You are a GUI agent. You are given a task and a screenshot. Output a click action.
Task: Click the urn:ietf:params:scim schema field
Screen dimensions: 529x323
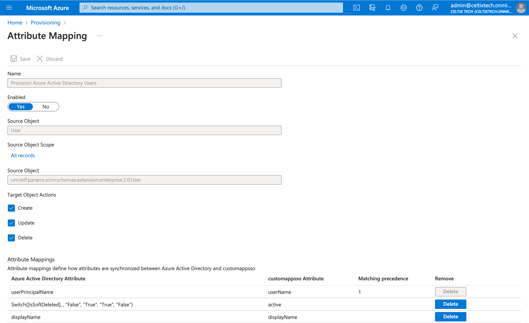point(144,180)
